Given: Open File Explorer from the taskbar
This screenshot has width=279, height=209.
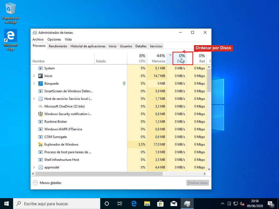Looking at the screenshot, I should (147, 204).
